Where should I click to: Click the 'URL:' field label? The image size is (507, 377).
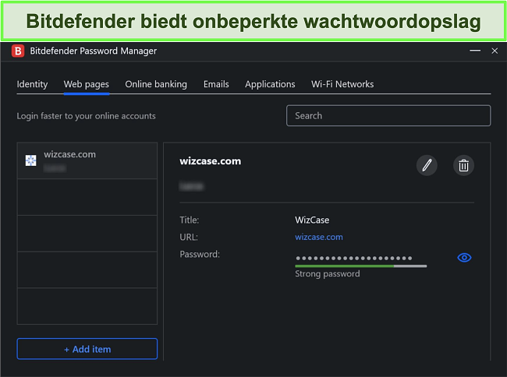[x=189, y=238]
